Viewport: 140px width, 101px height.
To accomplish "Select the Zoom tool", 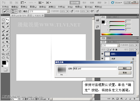I will click(x=7, y=58).
